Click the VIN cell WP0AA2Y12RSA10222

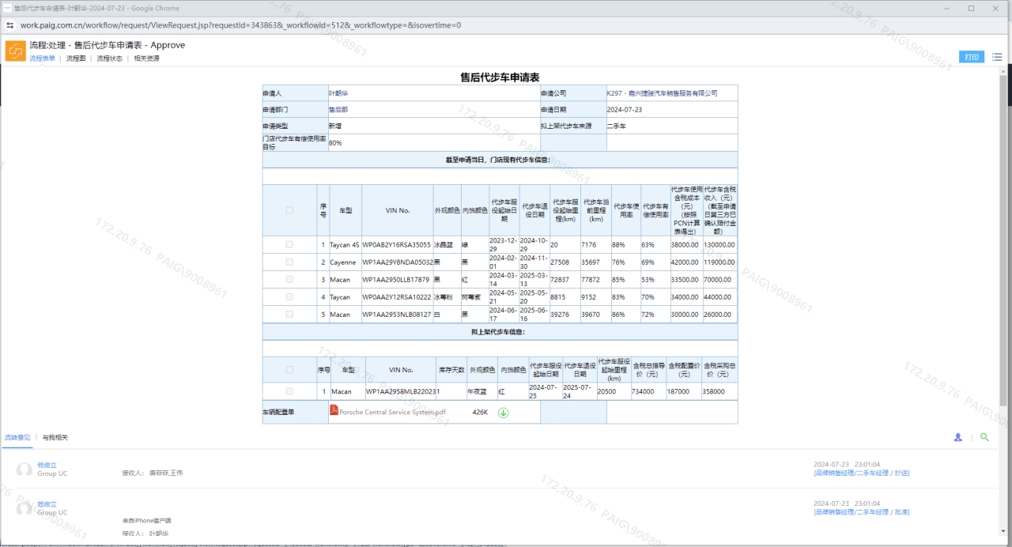397,297
